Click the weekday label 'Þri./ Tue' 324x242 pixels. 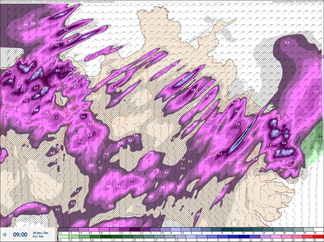pos(38,237)
